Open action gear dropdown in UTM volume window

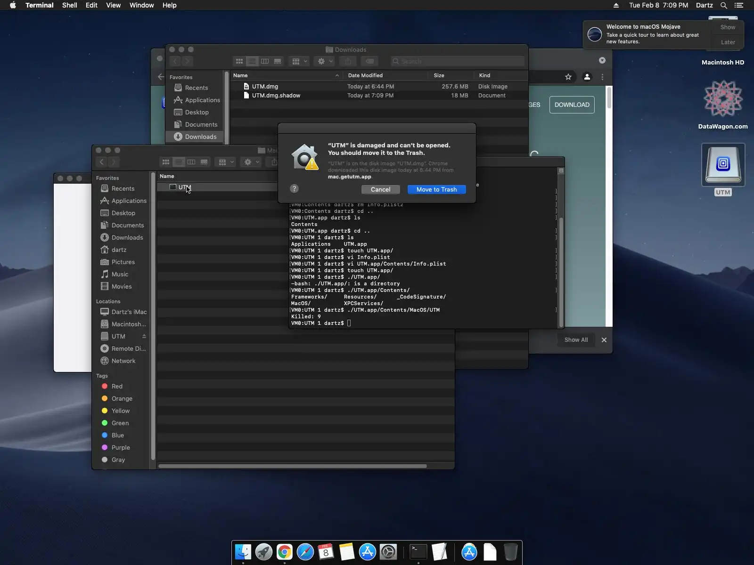coord(251,162)
